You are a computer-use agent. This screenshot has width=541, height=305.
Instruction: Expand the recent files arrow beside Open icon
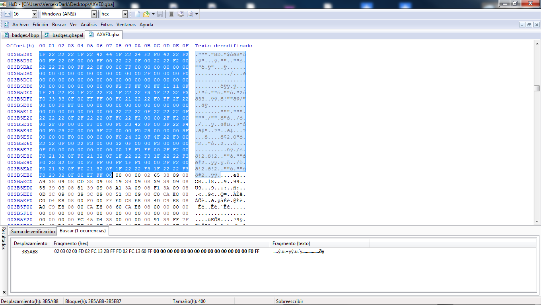click(153, 14)
